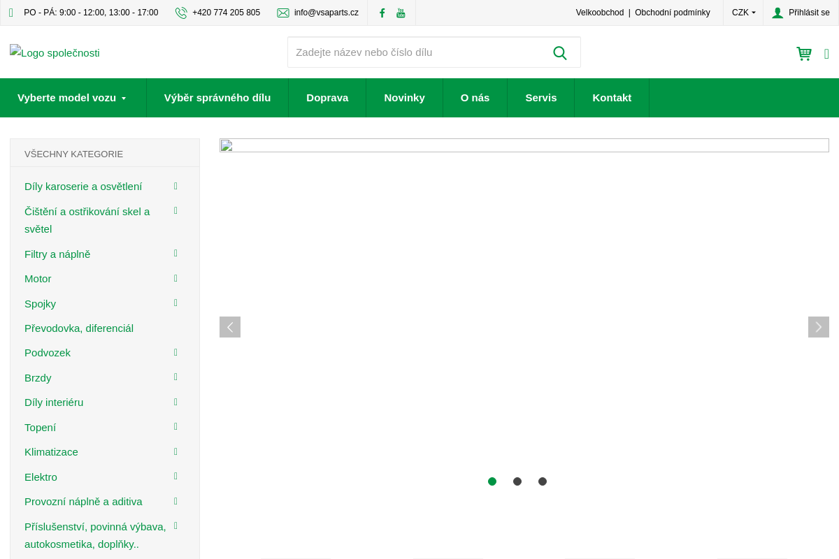
Task: Expand the Vyberte model vozu dropdown
Action: point(73,98)
